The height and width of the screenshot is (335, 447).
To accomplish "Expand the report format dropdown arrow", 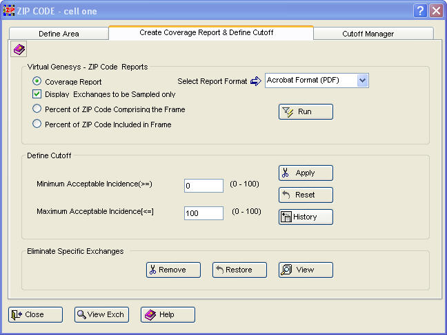I will coord(362,80).
